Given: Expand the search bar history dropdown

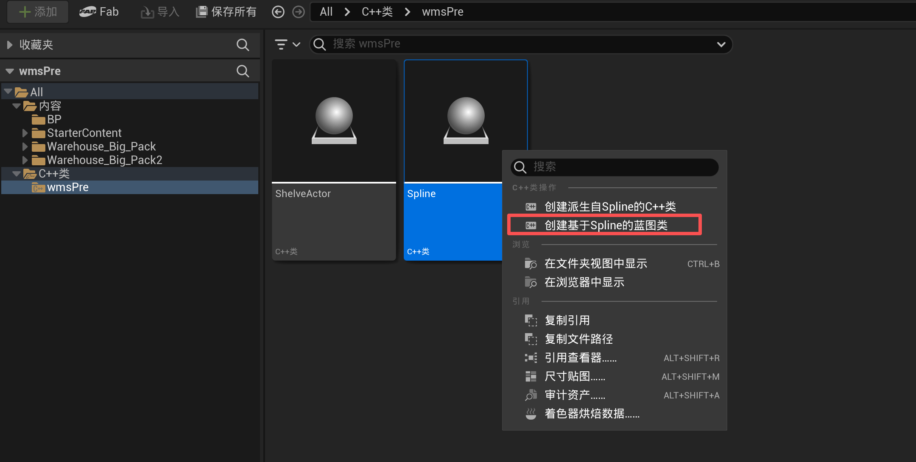Looking at the screenshot, I should click(x=721, y=45).
